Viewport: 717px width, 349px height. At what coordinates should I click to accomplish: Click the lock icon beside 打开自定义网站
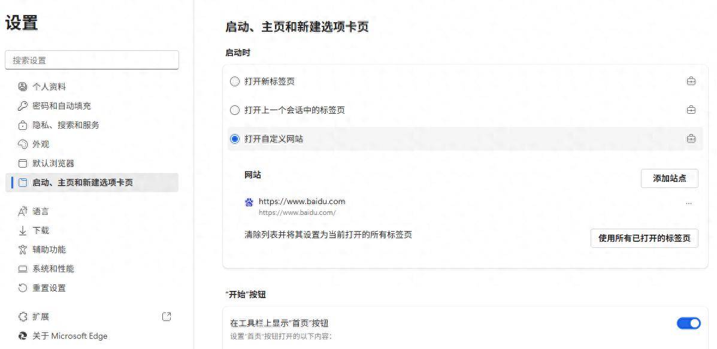[691, 138]
